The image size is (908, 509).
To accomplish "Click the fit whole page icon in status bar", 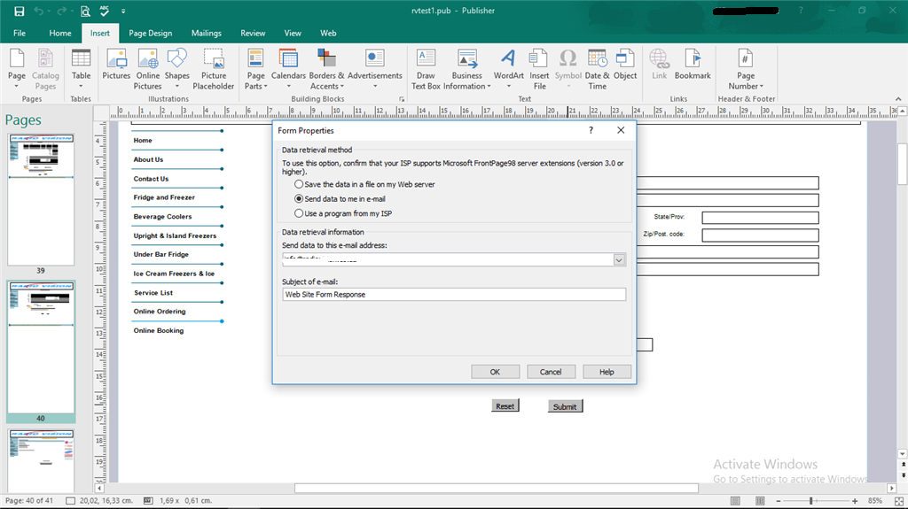I will click(x=899, y=501).
